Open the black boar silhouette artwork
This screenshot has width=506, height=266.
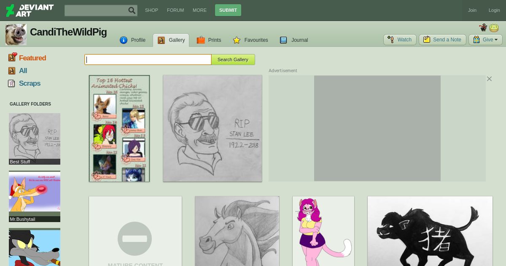[430, 231]
